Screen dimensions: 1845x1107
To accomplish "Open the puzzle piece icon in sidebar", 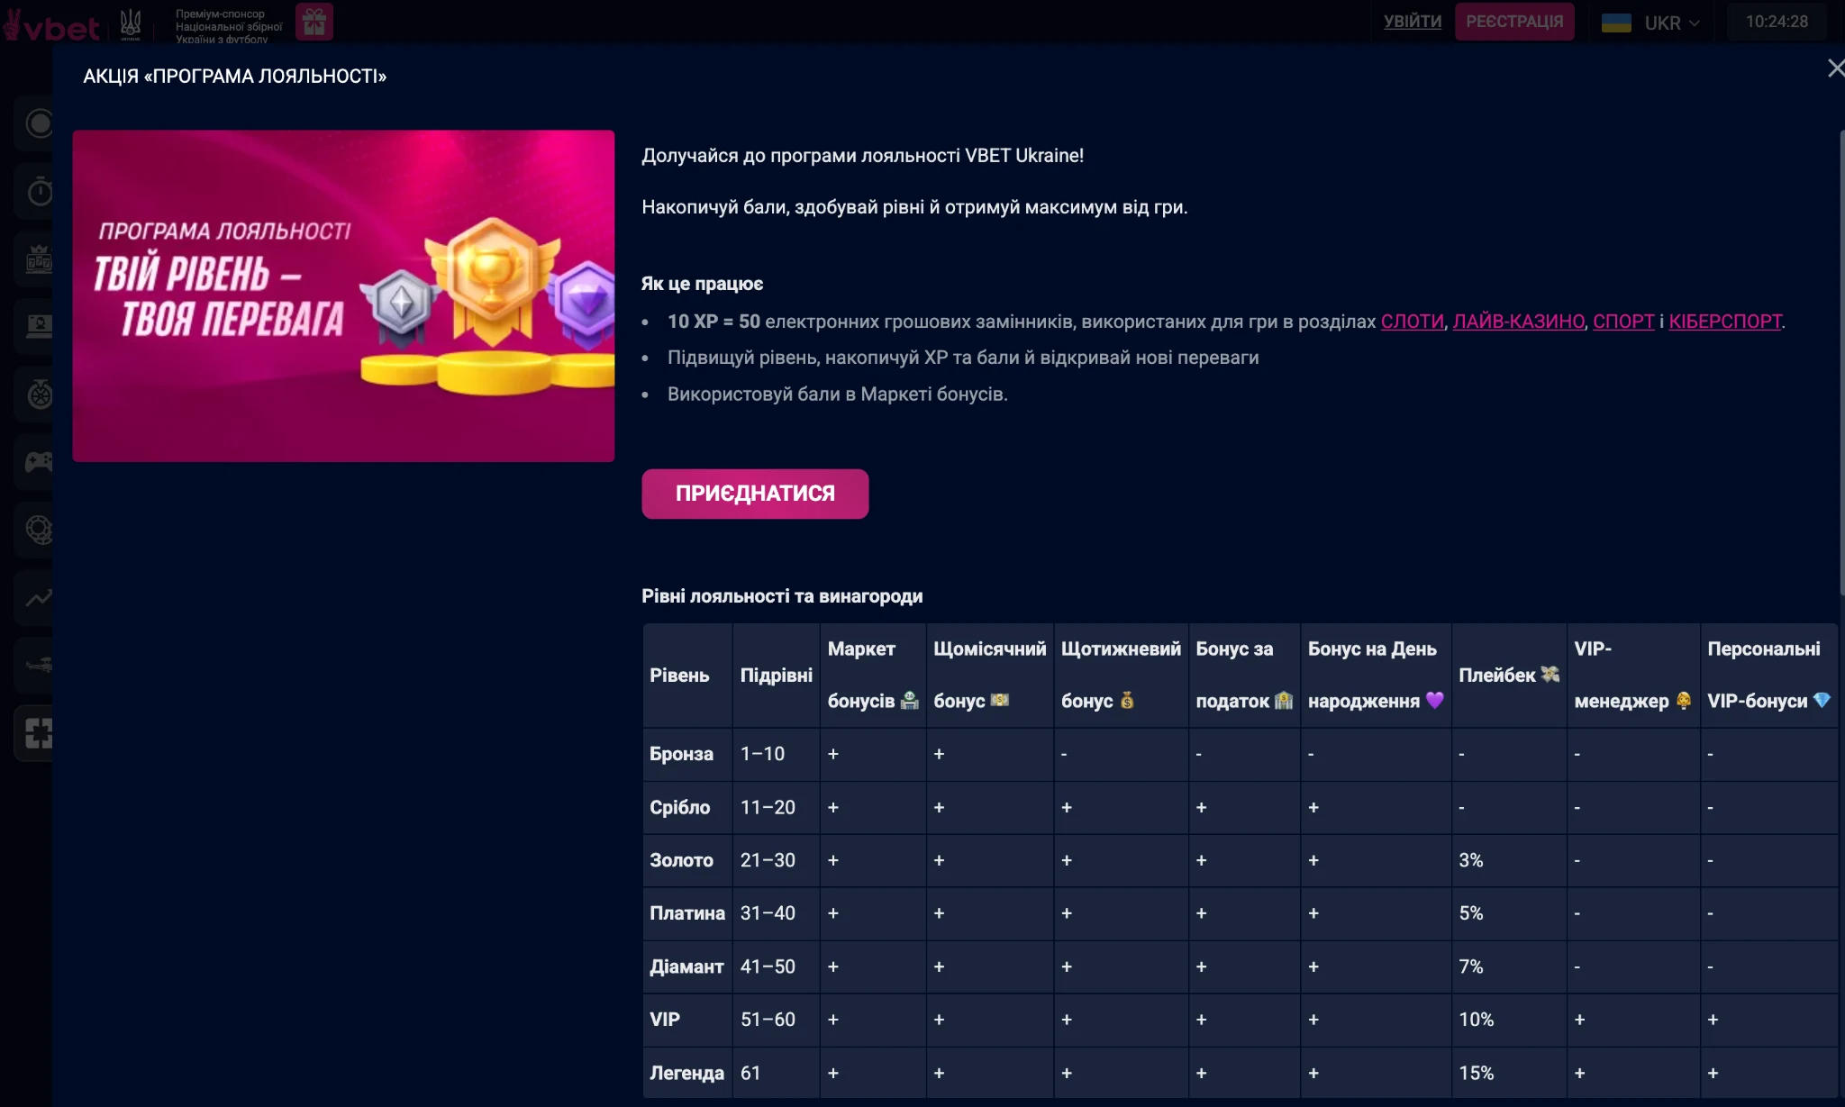I will coord(39,733).
